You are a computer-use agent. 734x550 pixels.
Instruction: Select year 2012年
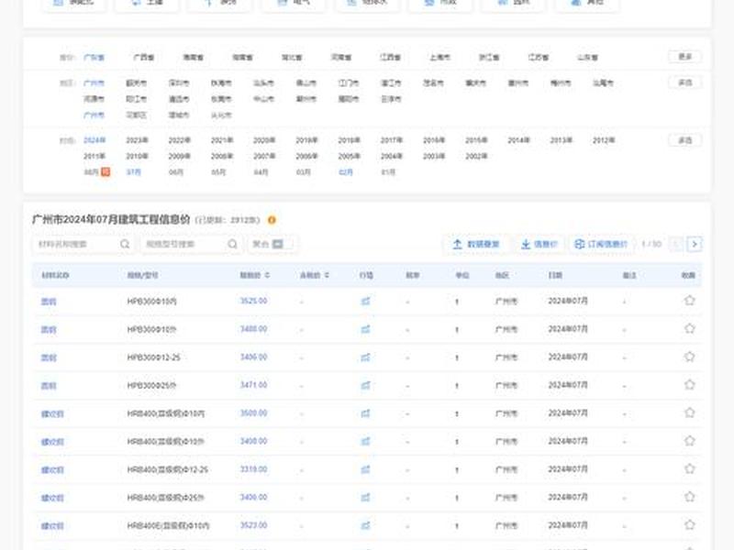[604, 140]
